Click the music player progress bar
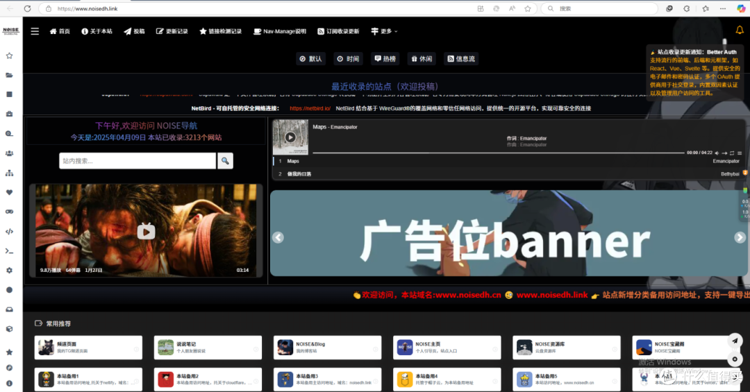 pos(499,153)
